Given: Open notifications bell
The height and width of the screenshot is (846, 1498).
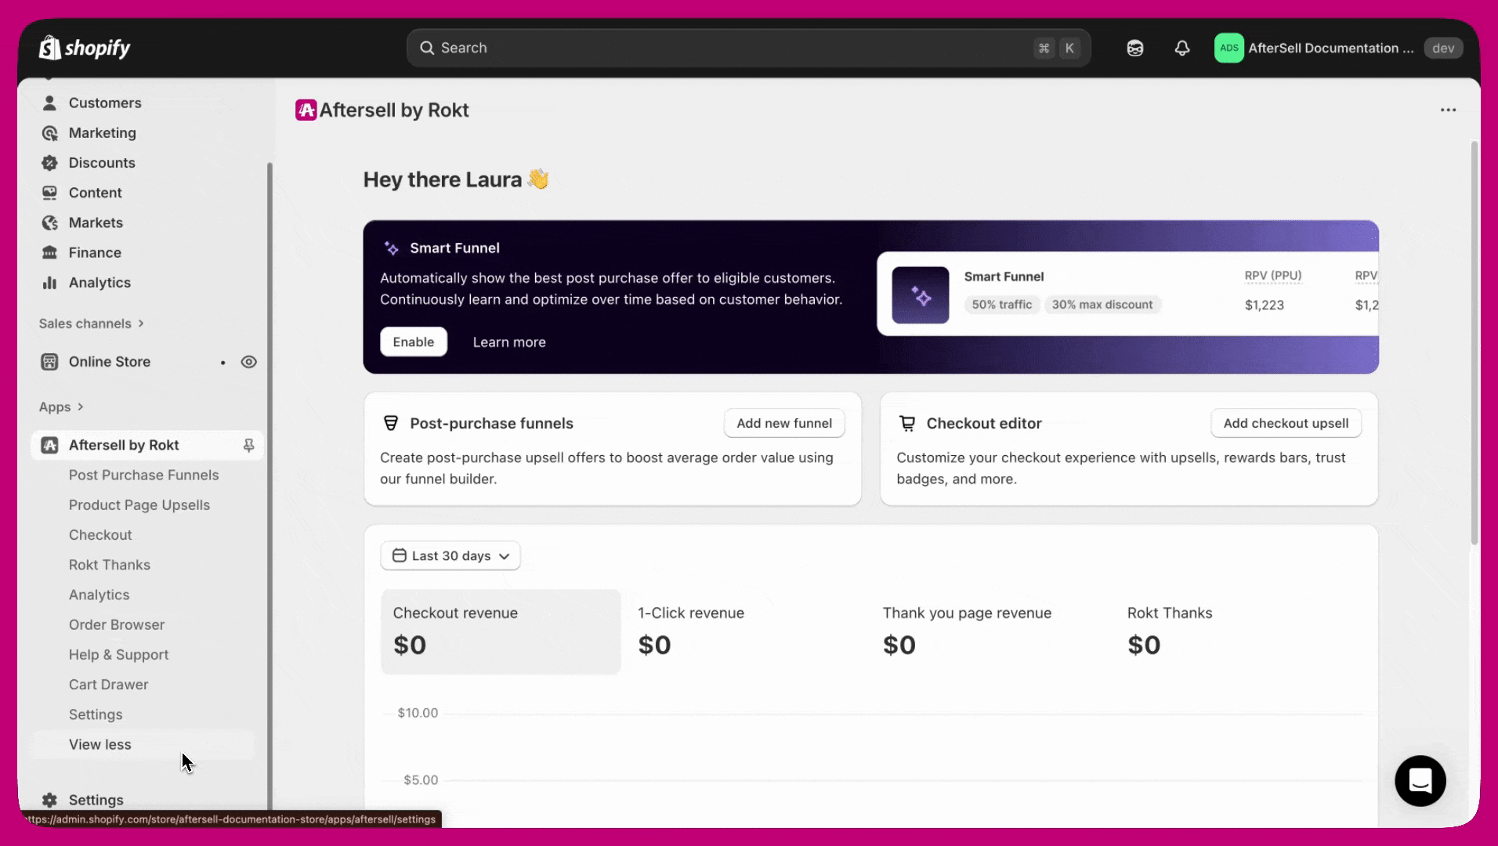Looking at the screenshot, I should (x=1181, y=48).
